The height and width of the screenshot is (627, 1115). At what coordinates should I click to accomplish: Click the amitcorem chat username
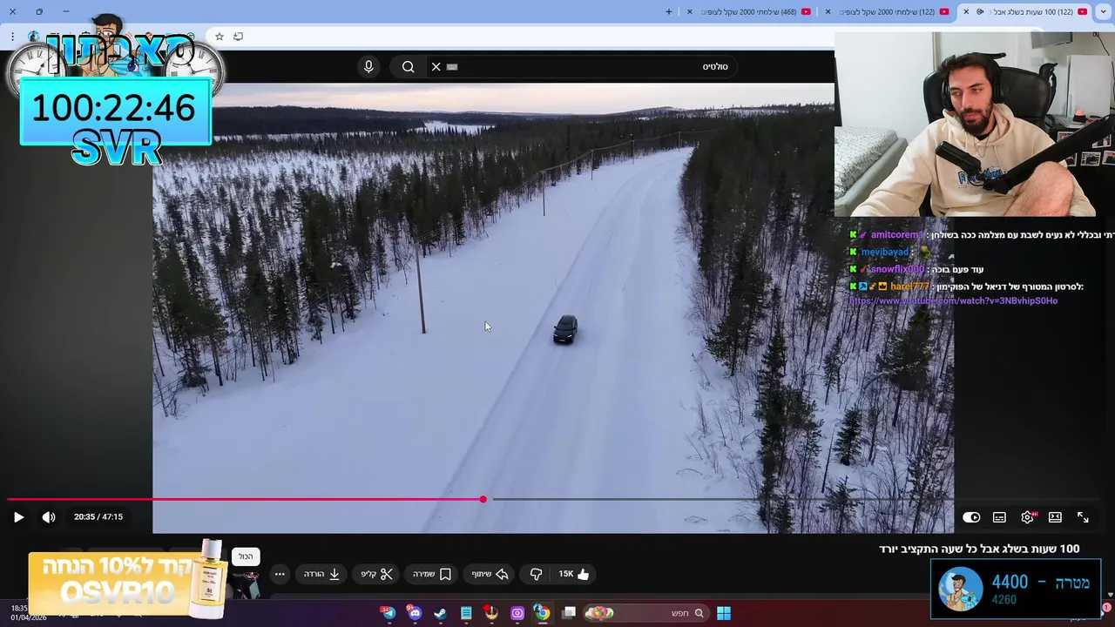(x=896, y=235)
